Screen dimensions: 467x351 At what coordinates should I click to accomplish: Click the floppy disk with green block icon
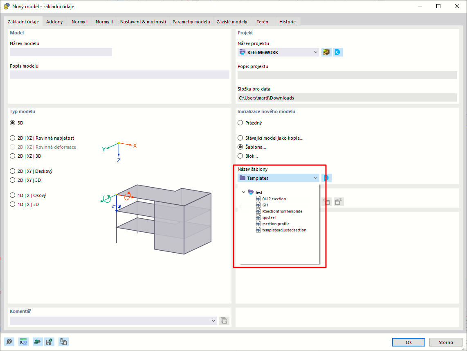click(49, 342)
